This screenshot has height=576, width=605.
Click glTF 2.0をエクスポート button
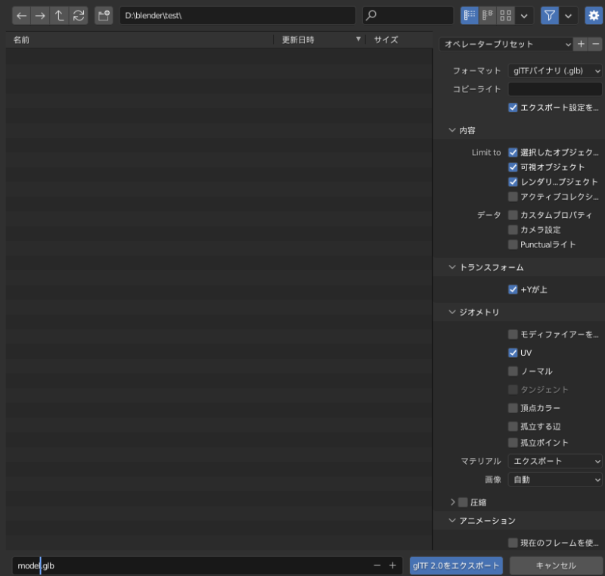[456, 565]
